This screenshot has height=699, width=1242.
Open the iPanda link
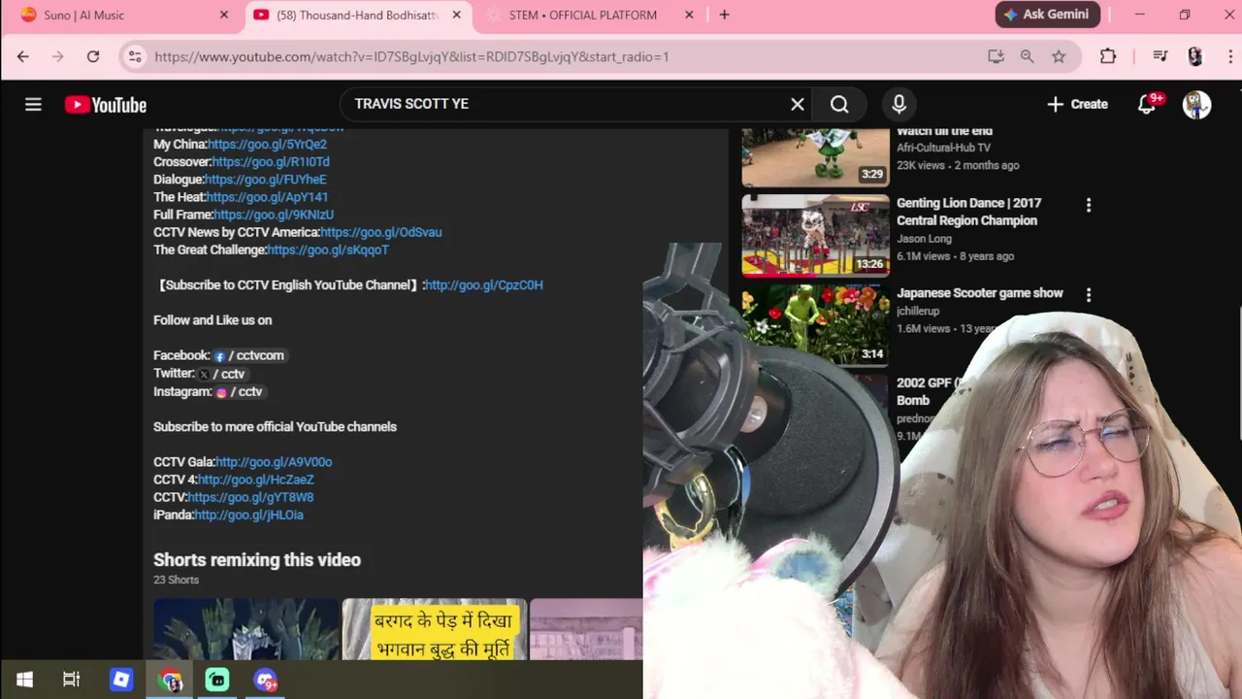(248, 515)
